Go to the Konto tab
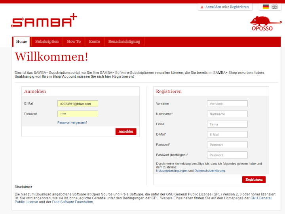 [94, 42]
